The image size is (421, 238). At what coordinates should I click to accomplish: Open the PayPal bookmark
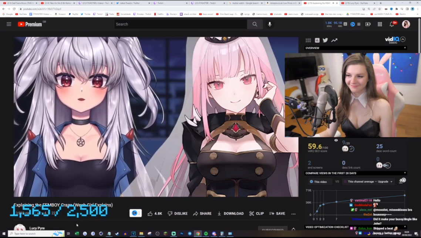(x=73, y=14)
